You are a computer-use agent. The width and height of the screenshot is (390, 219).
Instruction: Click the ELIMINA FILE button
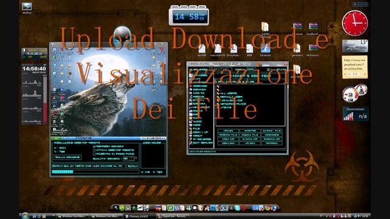tap(271, 131)
